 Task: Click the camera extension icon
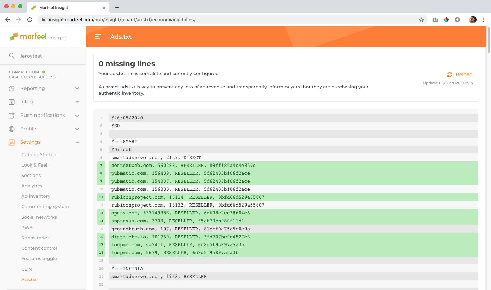tap(435, 20)
